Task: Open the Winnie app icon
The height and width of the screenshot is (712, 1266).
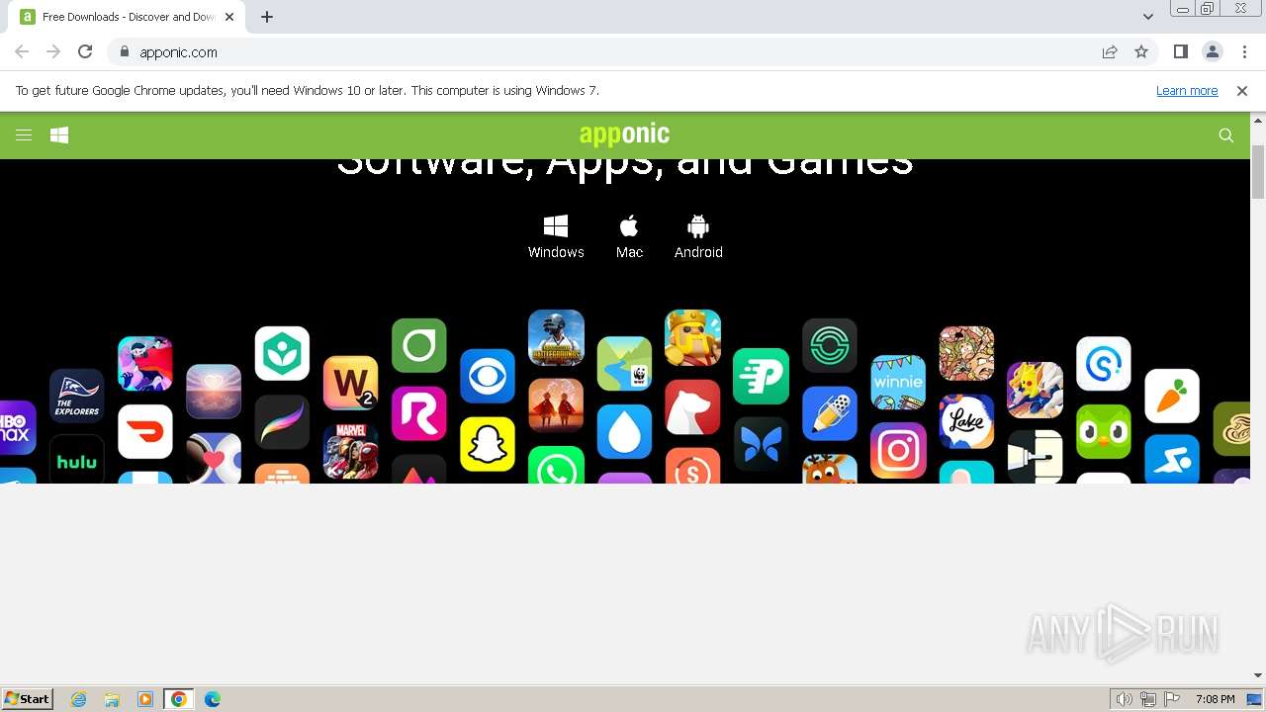Action: point(898,383)
